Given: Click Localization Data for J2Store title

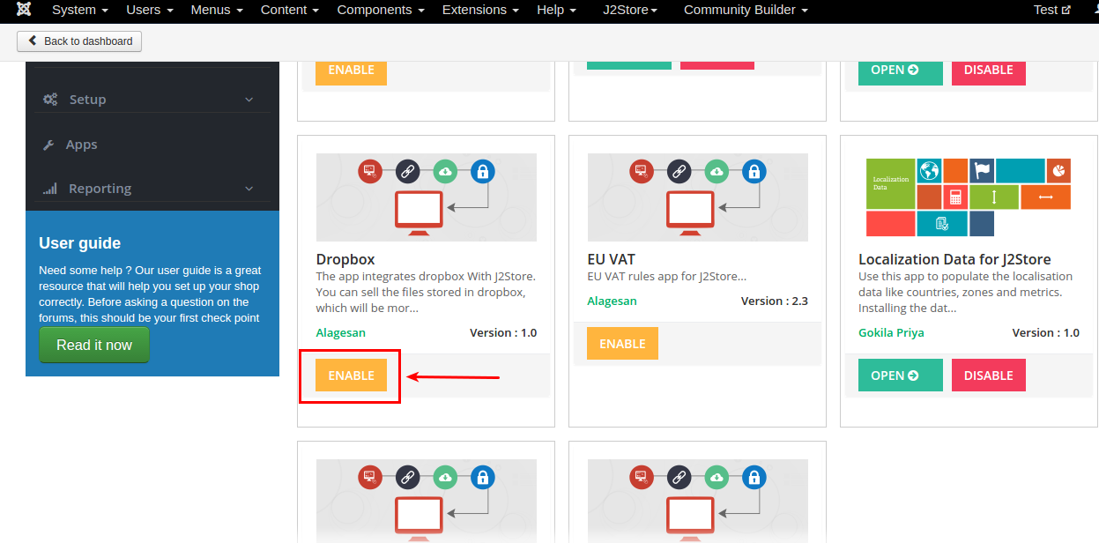Looking at the screenshot, I should [954, 259].
